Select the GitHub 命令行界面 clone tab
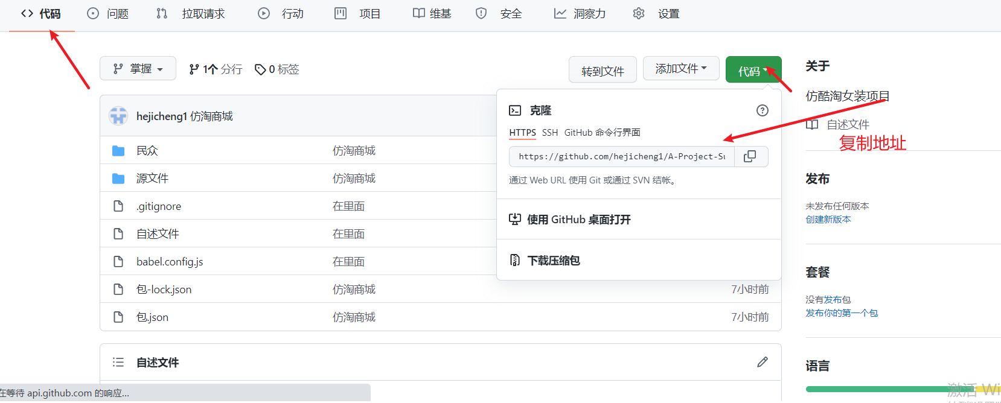1001x403 pixels. point(603,132)
